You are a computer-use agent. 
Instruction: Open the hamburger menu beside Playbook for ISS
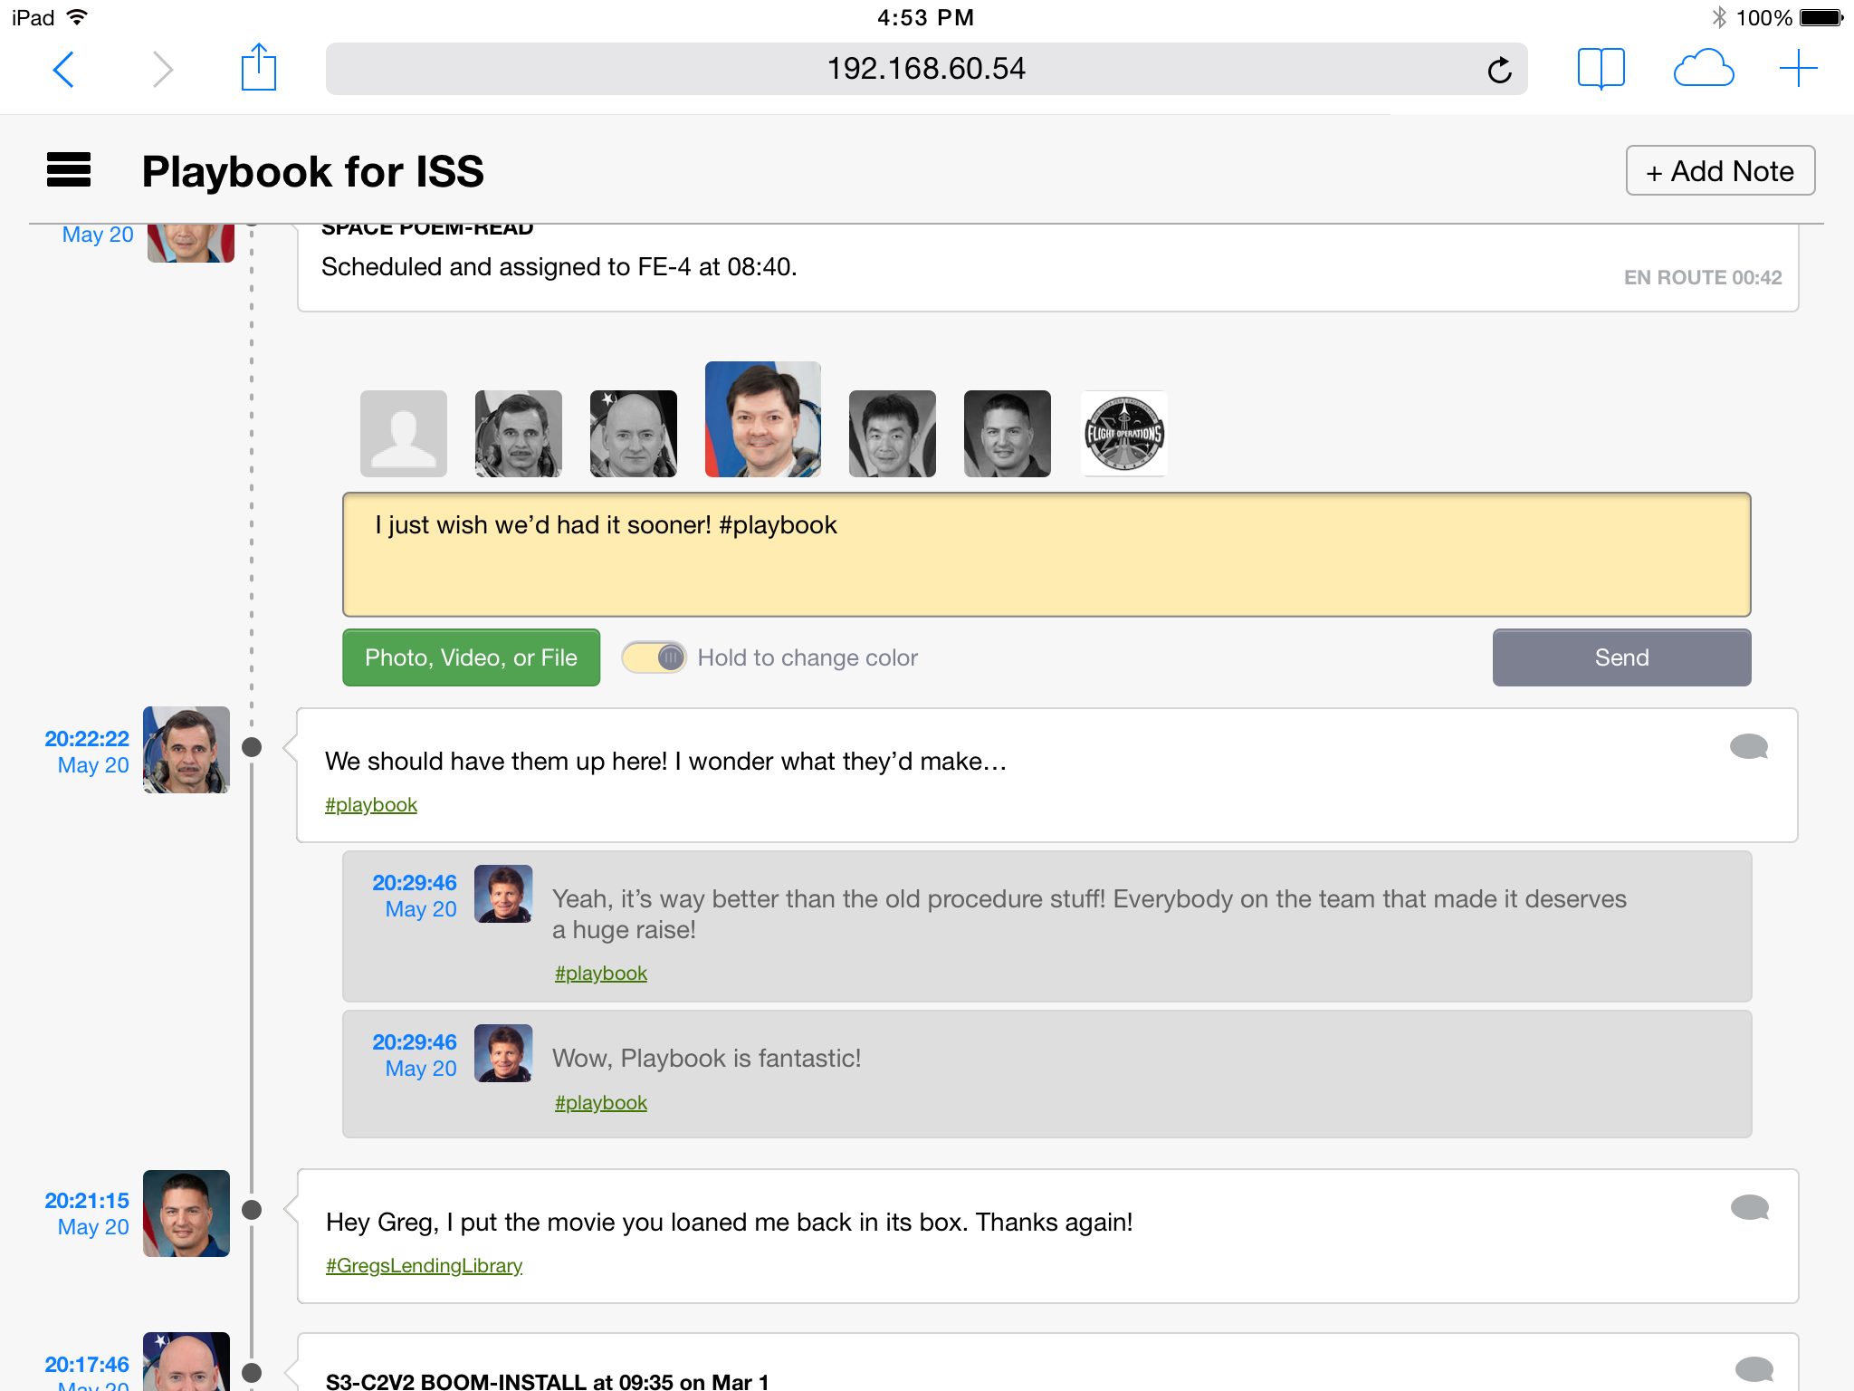pyautogui.click(x=69, y=169)
